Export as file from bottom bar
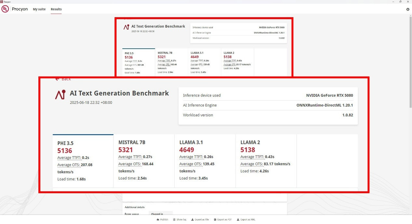 (x=200, y=219)
